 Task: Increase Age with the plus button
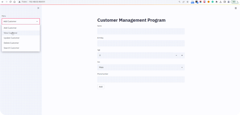tap(182, 55)
